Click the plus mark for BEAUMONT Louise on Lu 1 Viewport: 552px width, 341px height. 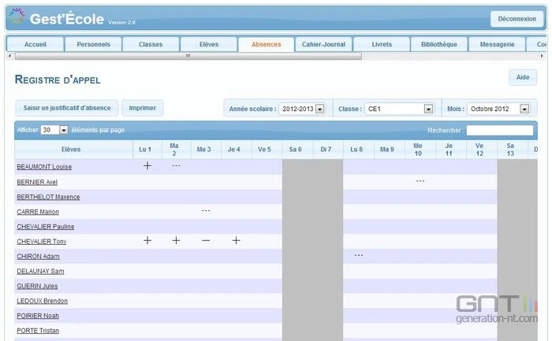[x=147, y=165]
